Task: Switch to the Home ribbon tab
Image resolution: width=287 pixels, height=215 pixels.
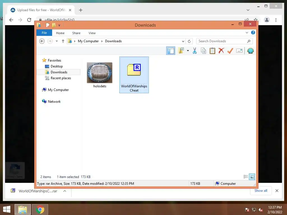Action: pos(60,33)
